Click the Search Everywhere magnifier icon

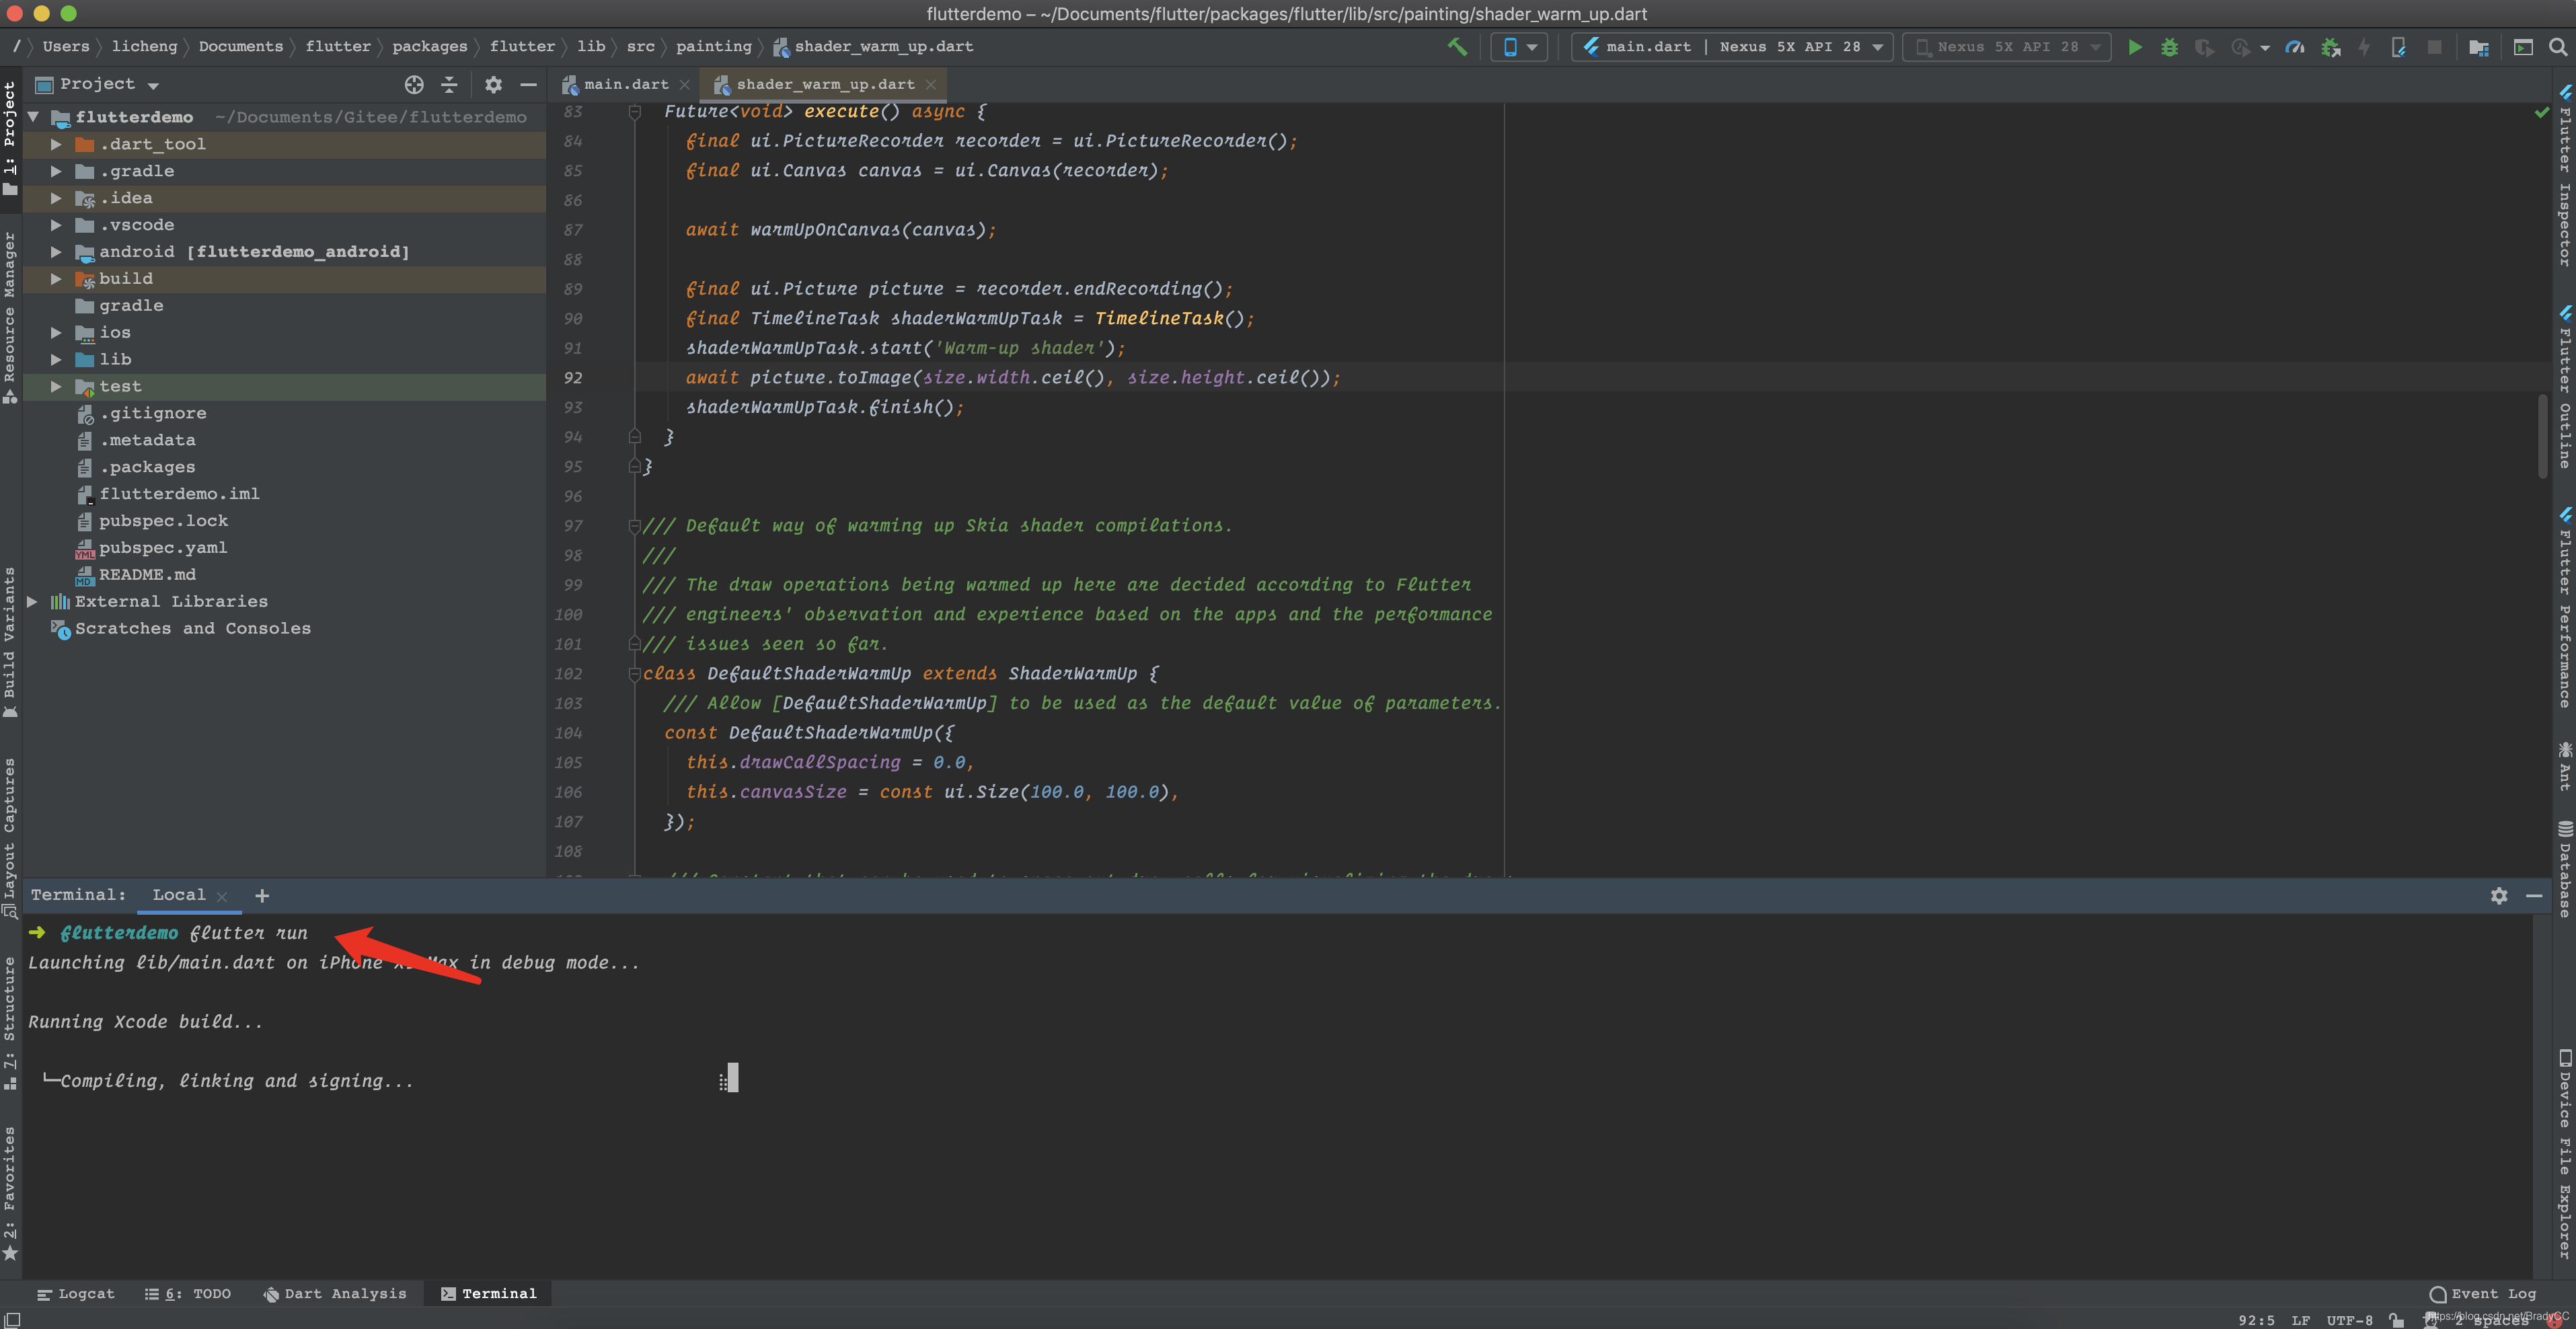(2558, 47)
